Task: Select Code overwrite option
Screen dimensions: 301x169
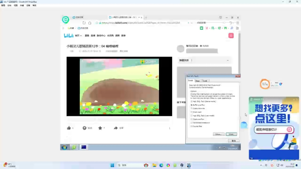Action: tap(198, 109)
